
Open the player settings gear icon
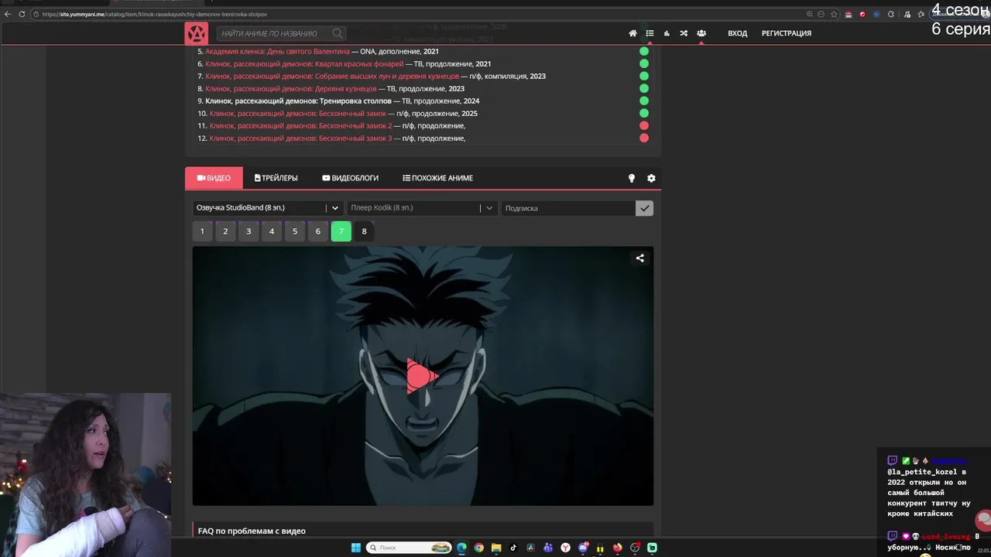pyautogui.click(x=651, y=178)
